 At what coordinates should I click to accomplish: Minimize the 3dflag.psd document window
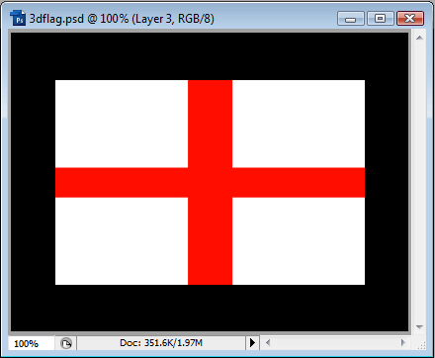(351, 19)
